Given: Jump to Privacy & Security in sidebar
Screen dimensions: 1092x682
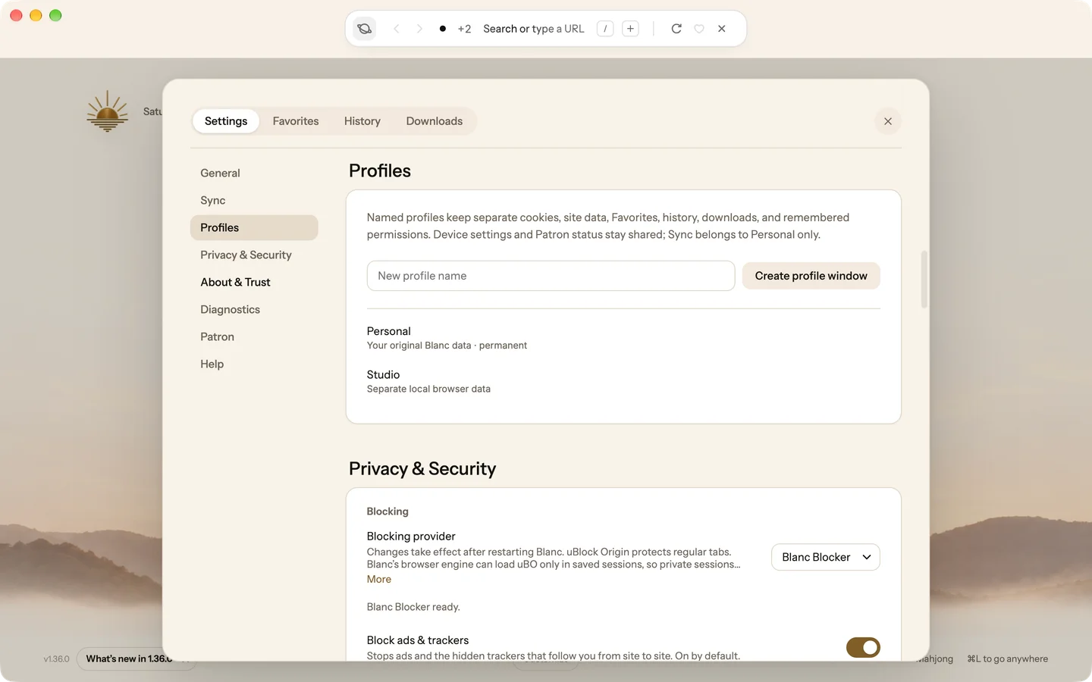Looking at the screenshot, I should 254,255.
